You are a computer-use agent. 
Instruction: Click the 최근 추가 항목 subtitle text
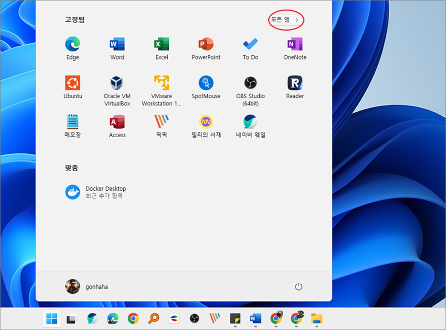coord(104,196)
